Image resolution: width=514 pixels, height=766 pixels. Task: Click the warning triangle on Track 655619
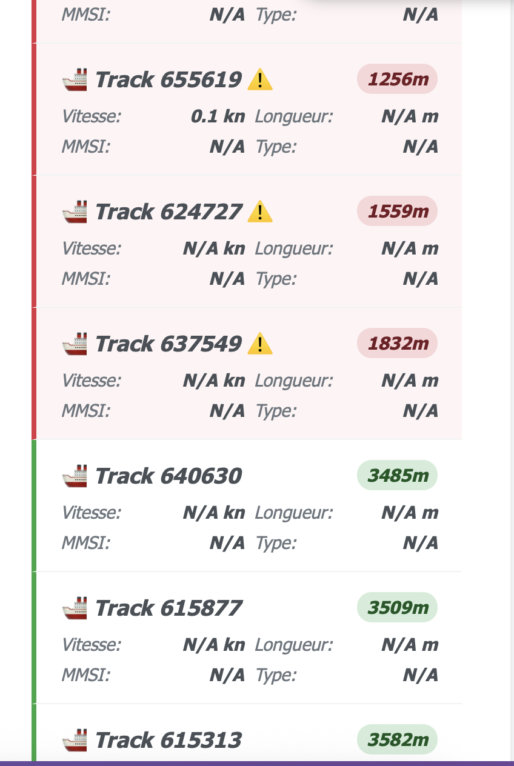(259, 79)
